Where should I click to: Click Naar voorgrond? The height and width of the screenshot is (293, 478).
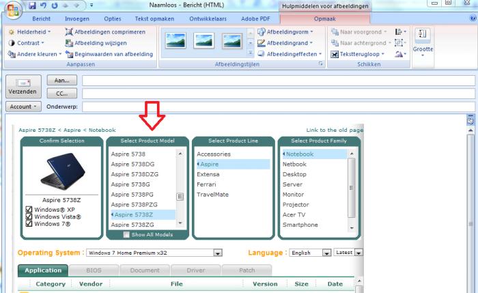[x=358, y=31]
